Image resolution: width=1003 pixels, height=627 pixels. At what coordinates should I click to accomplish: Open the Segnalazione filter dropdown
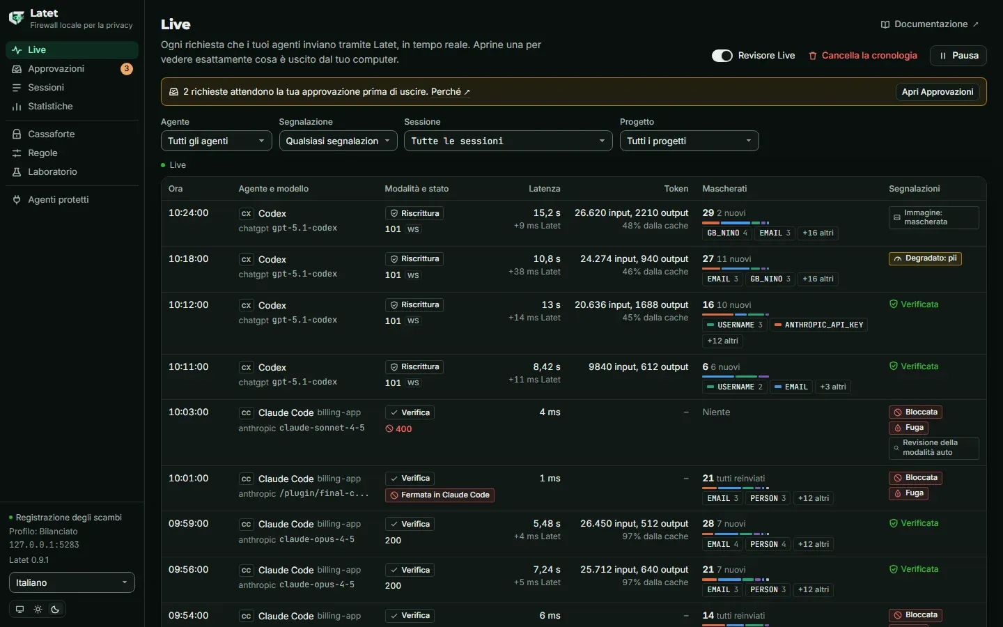(338, 141)
